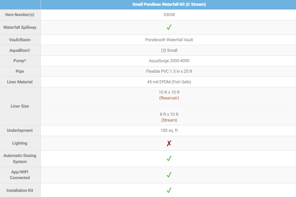Image resolution: width=296 pixels, height=197 pixels.
Task: Click the Installation Kit green checkmark
Action: click(x=169, y=190)
